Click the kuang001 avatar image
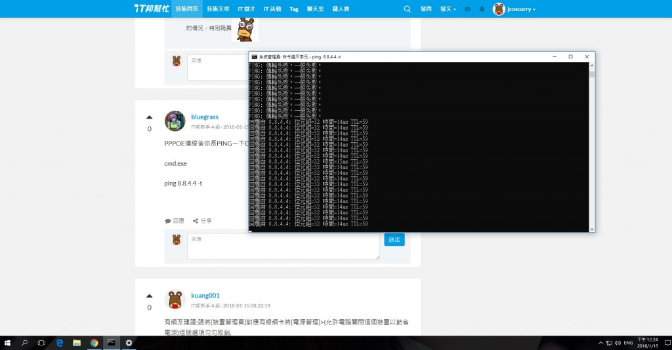672x350 pixels. coord(175,299)
